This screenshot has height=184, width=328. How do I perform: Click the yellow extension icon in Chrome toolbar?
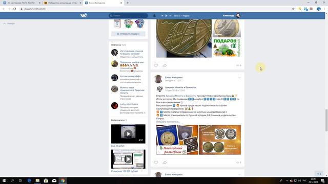[300, 9]
